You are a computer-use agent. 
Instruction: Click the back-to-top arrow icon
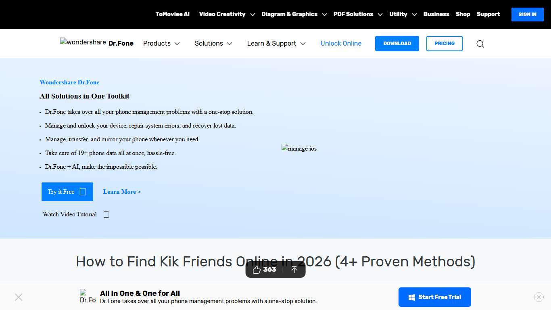coord(294,269)
